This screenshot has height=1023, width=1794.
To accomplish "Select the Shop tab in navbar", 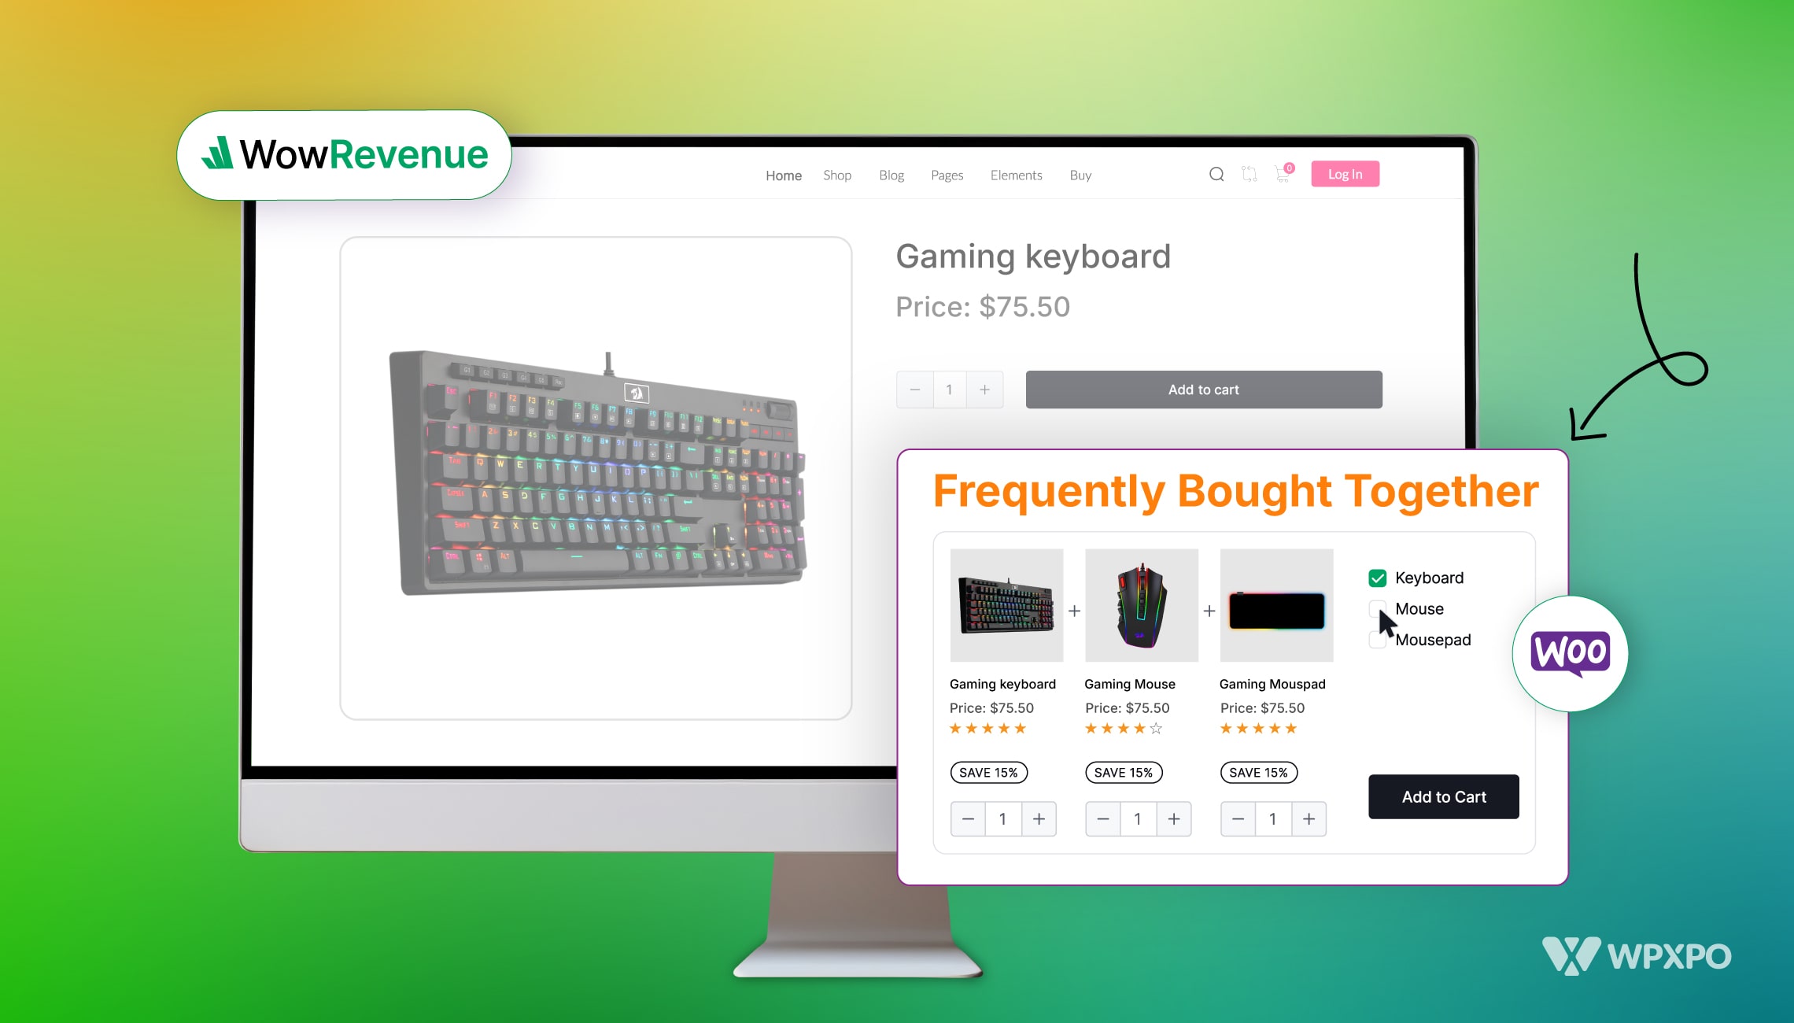I will [836, 174].
